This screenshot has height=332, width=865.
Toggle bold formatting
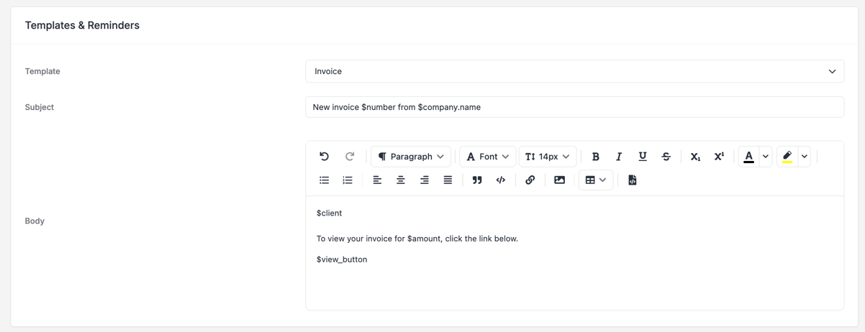(595, 157)
